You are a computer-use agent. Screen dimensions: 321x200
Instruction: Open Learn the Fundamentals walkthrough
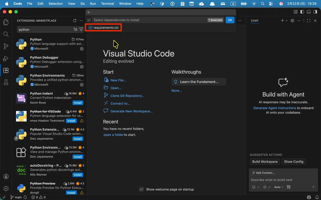pos(199,82)
